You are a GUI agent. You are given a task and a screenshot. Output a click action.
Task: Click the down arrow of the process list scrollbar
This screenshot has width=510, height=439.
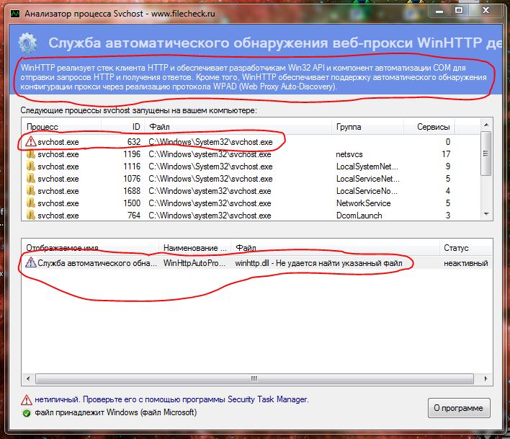(x=486, y=214)
